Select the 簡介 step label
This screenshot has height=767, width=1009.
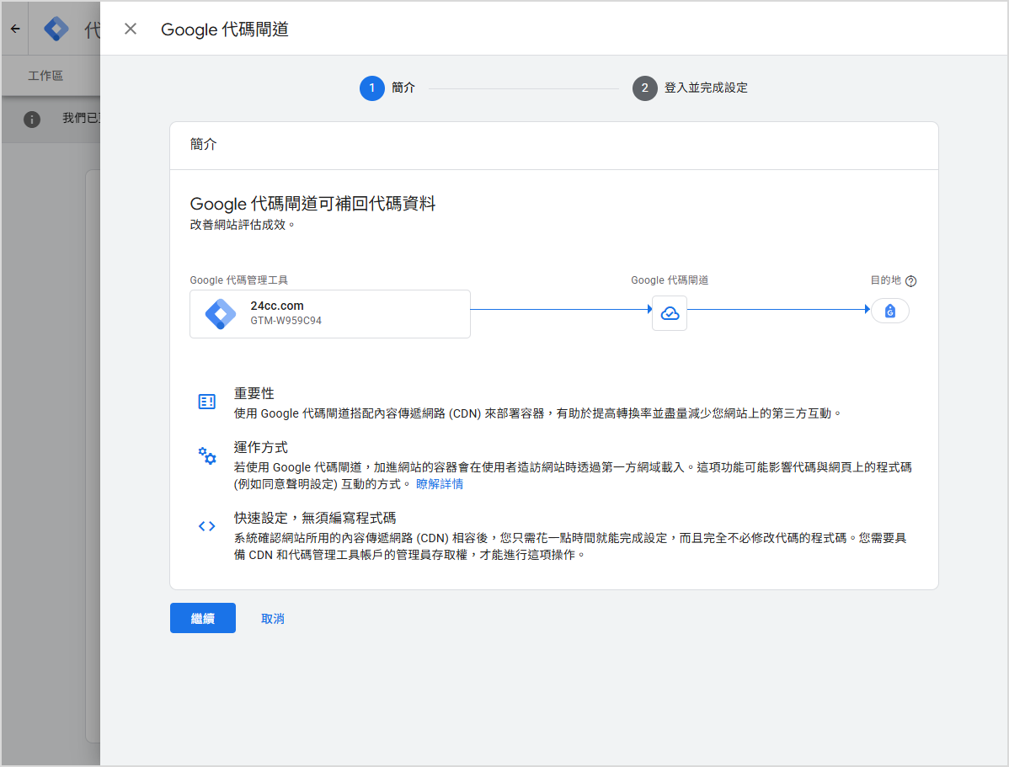[403, 88]
